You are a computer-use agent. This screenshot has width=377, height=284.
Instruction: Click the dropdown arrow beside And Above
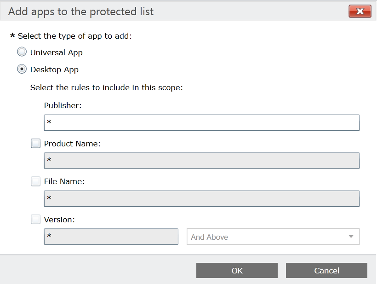pyautogui.click(x=351, y=237)
